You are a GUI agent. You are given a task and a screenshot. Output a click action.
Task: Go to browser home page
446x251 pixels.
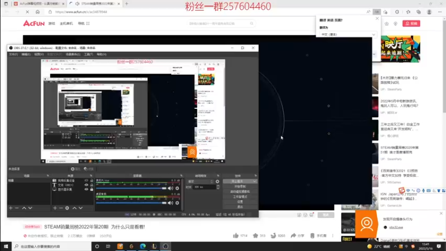(x=37, y=12)
